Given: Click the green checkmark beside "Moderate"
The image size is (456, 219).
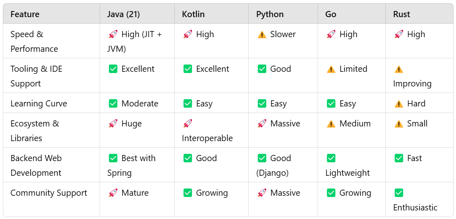Looking at the screenshot, I should click(113, 104).
